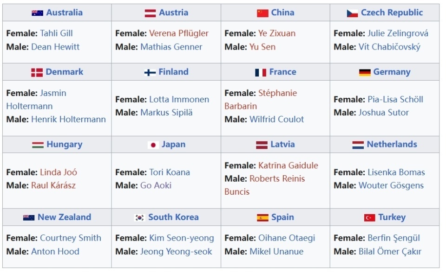Click the Japan flag icon
This screenshot has height=273, width=446.
[153, 145]
